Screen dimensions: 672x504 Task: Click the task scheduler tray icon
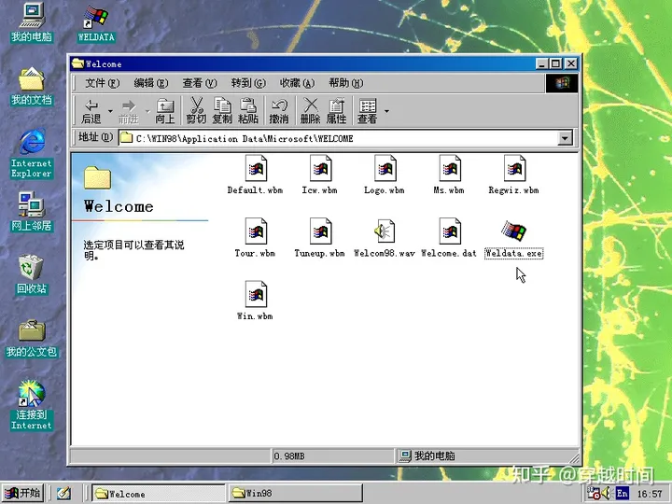click(594, 494)
